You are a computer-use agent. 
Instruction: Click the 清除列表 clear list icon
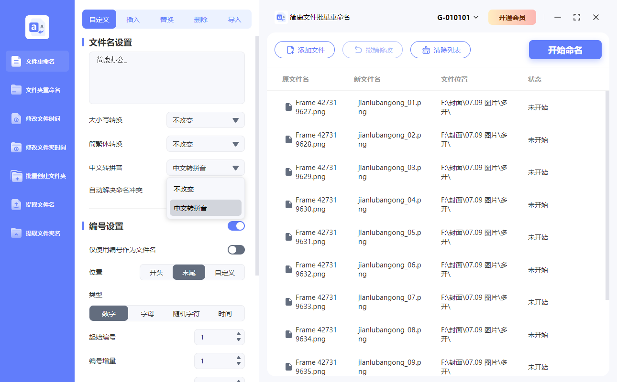pos(427,50)
